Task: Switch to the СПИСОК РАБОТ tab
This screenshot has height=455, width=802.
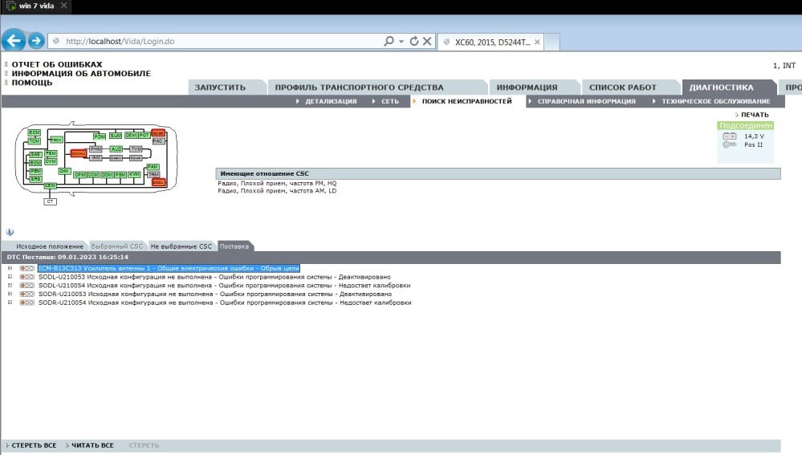Action: (x=622, y=87)
